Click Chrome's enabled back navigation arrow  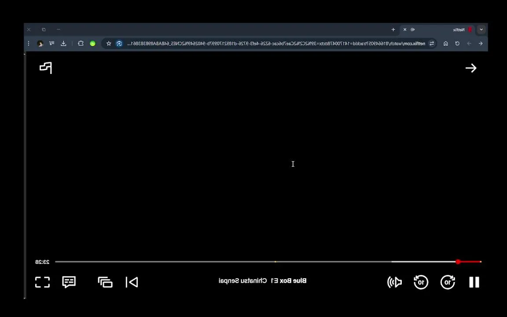[x=481, y=43]
